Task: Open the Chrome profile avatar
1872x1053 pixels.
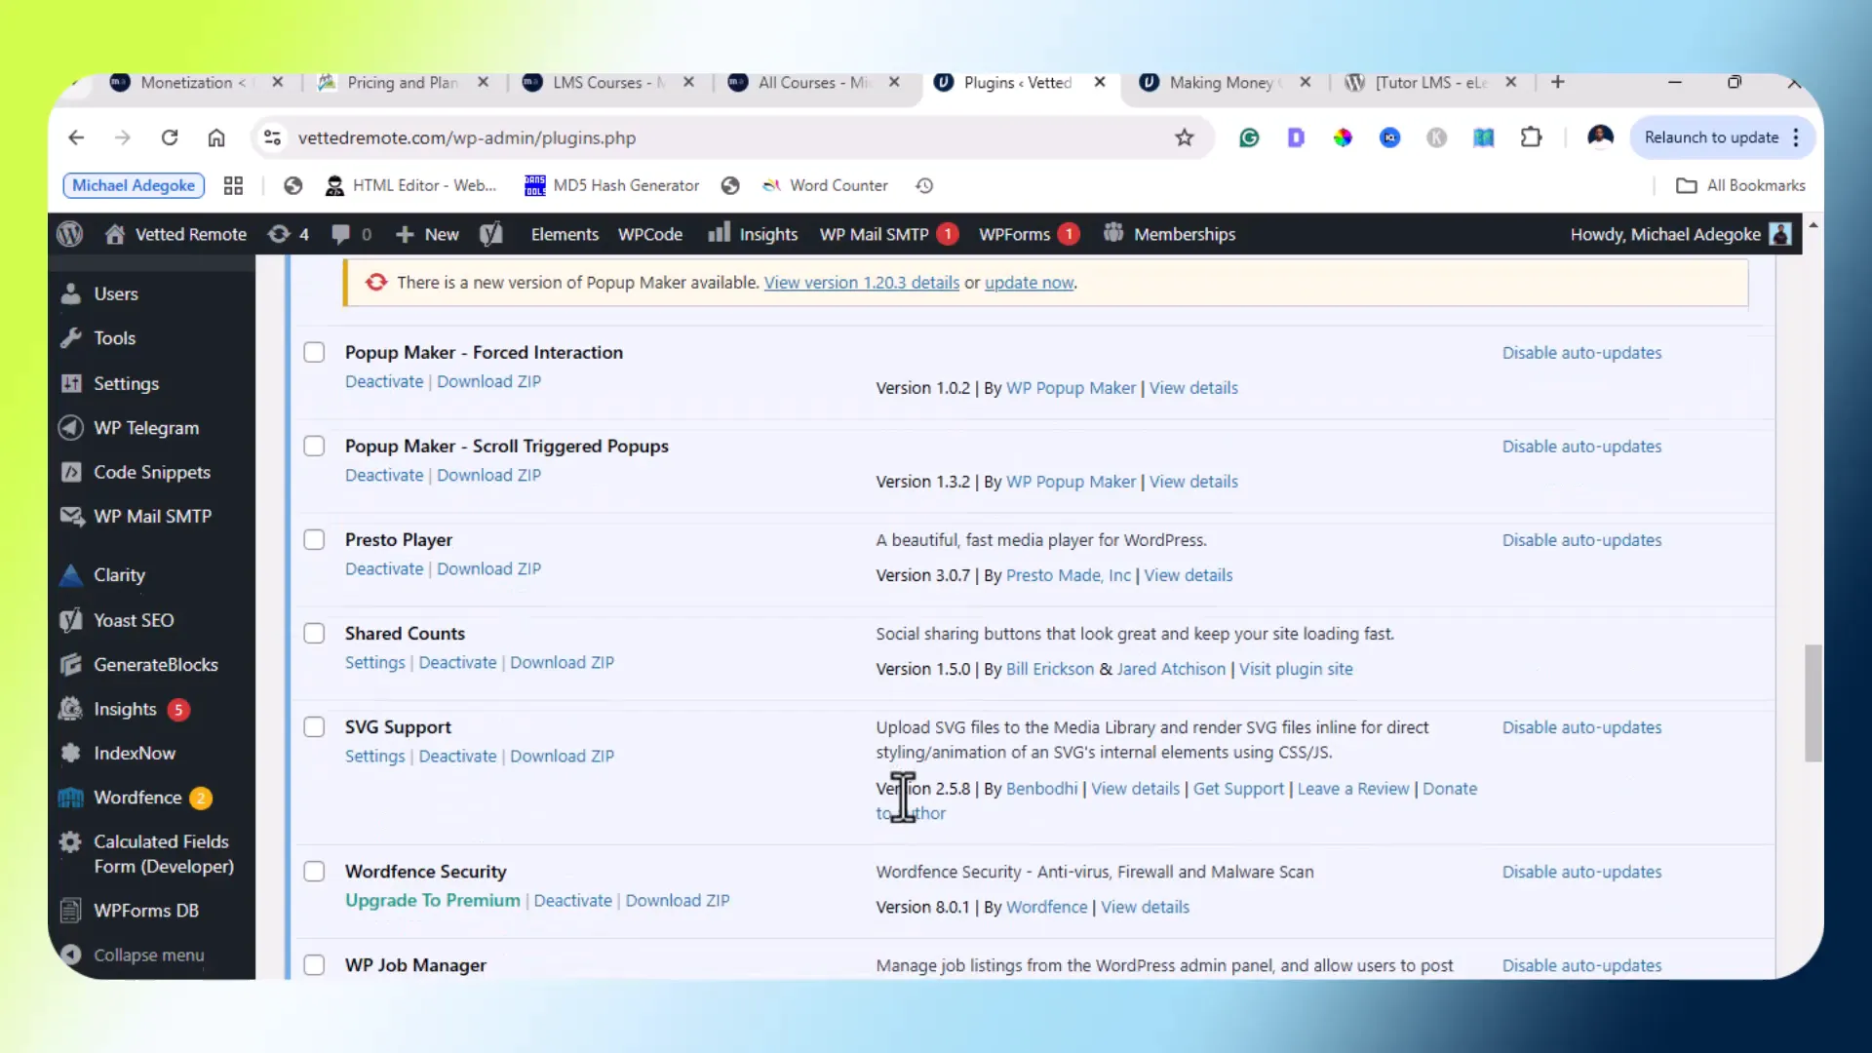Action: (x=1600, y=137)
